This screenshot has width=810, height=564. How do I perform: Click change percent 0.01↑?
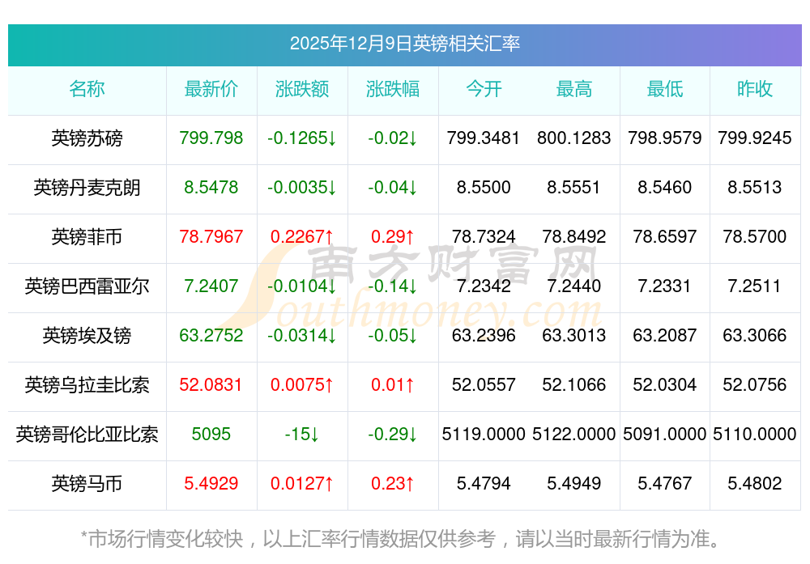click(x=393, y=385)
